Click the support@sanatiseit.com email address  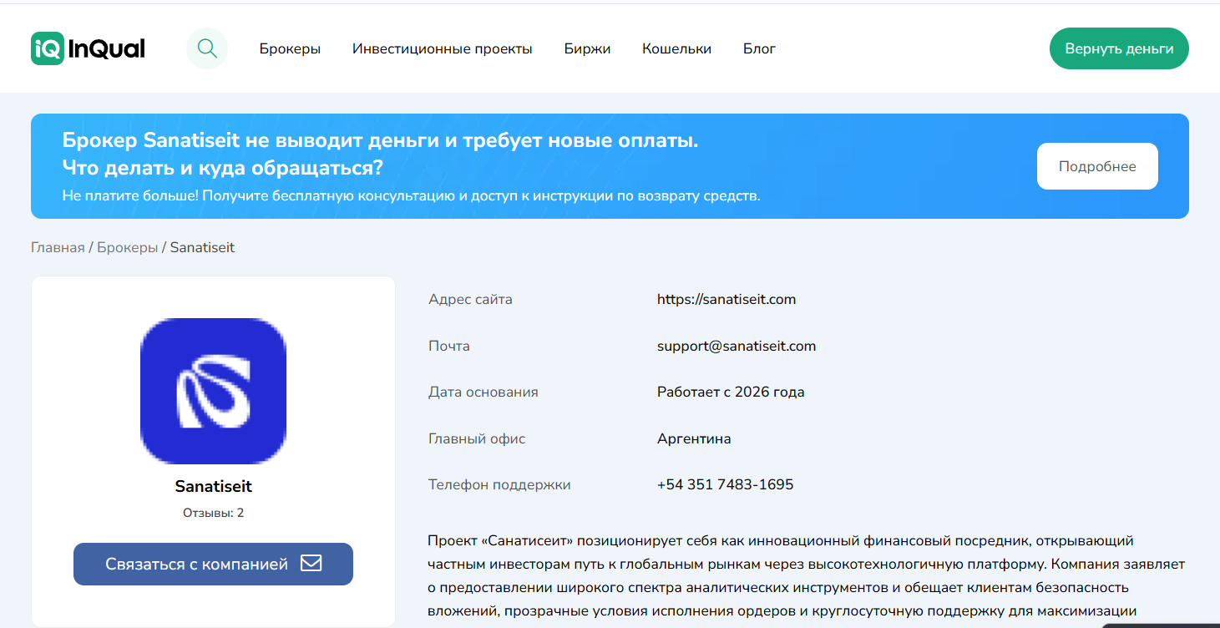click(737, 346)
